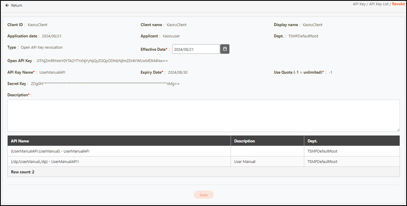Open the calendar picker for Effective Date
The height and width of the screenshot is (206, 407).
[225, 49]
